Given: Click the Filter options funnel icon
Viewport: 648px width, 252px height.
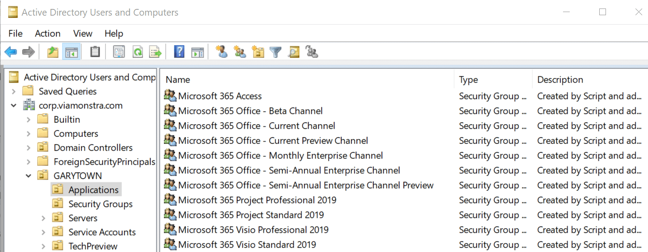Looking at the screenshot, I should tap(275, 52).
